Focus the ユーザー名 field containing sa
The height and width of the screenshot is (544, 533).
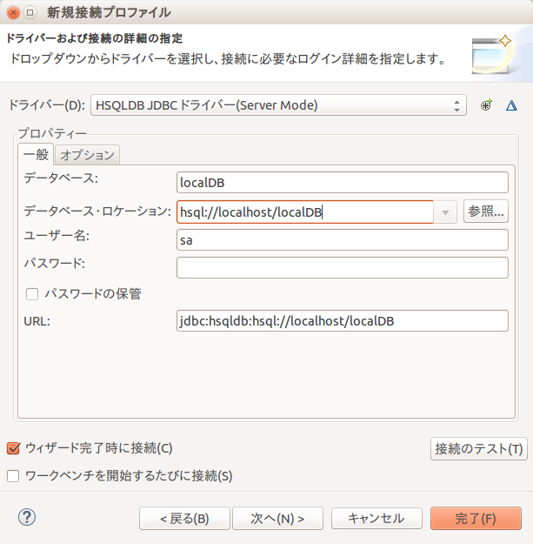(x=343, y=239)
